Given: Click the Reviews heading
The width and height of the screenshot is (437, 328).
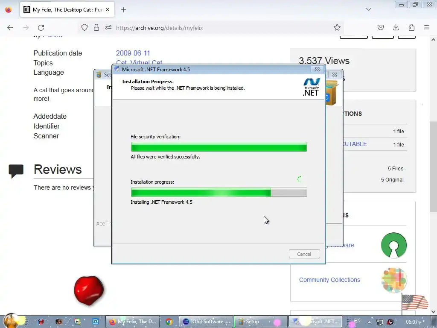Looking at the screenshot, I should pos(58,169).
